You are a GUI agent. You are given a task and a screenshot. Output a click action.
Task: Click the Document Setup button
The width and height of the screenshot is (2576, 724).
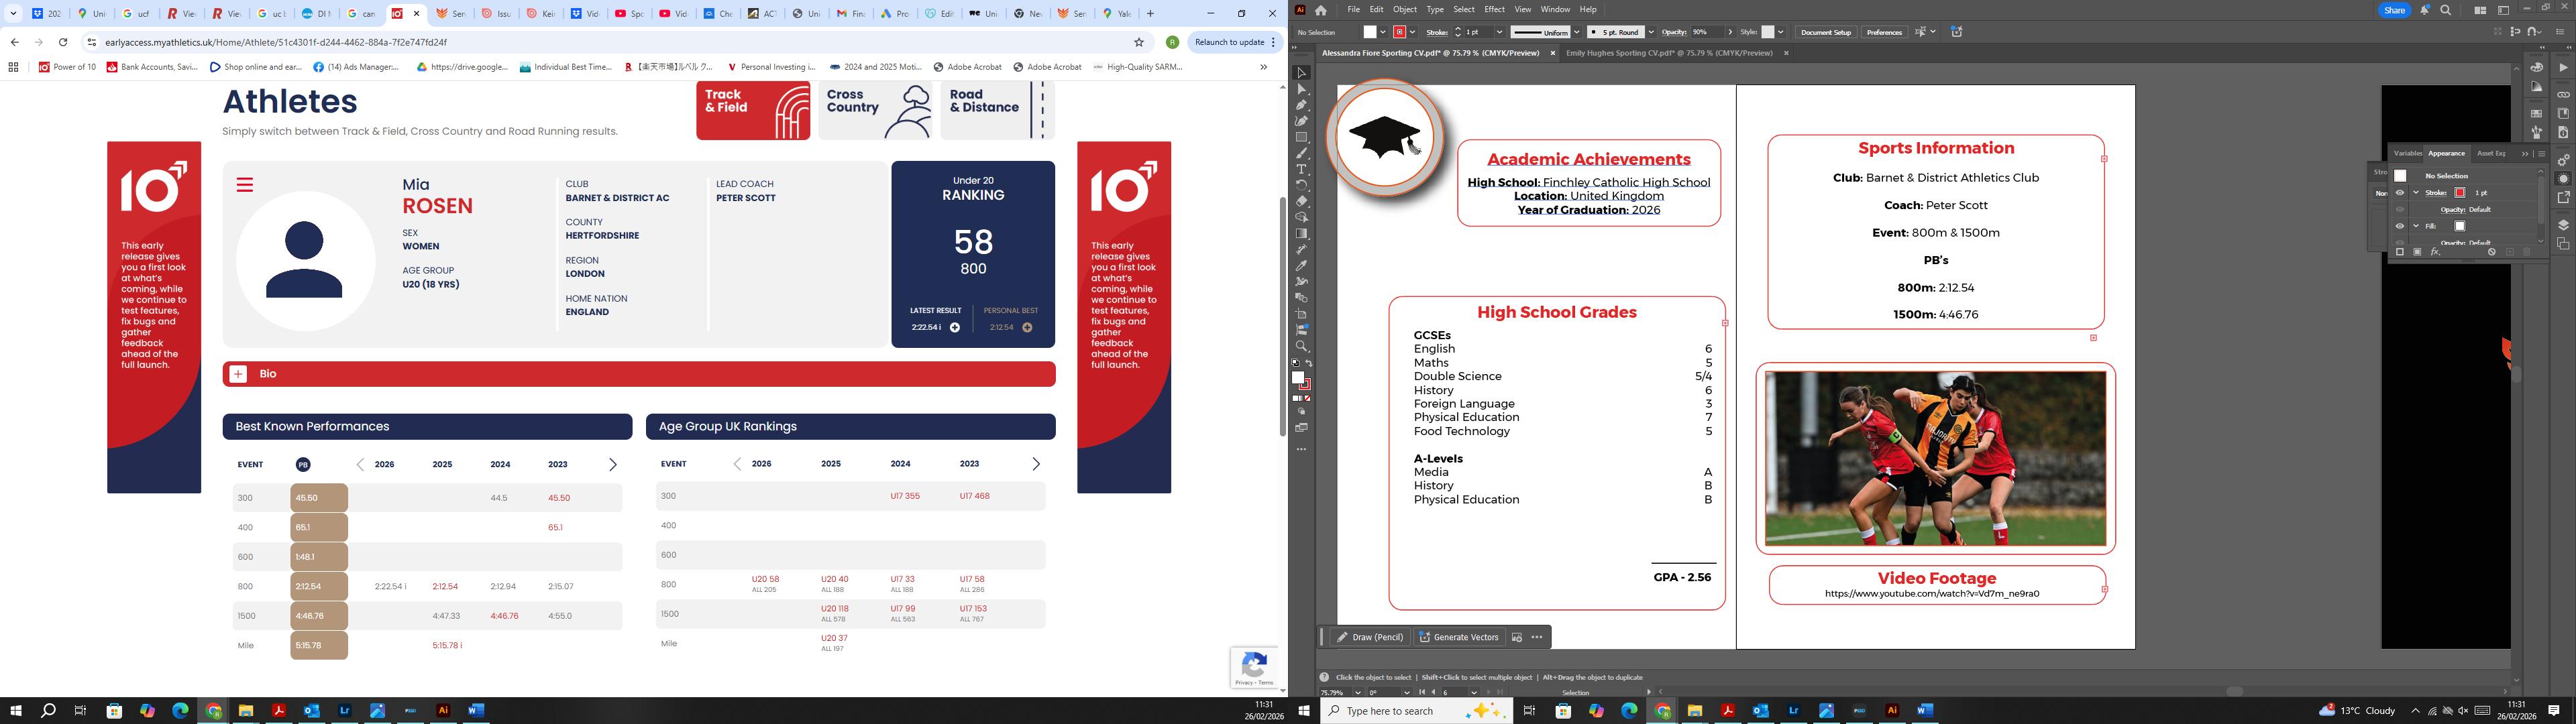tap(1825, 32)
